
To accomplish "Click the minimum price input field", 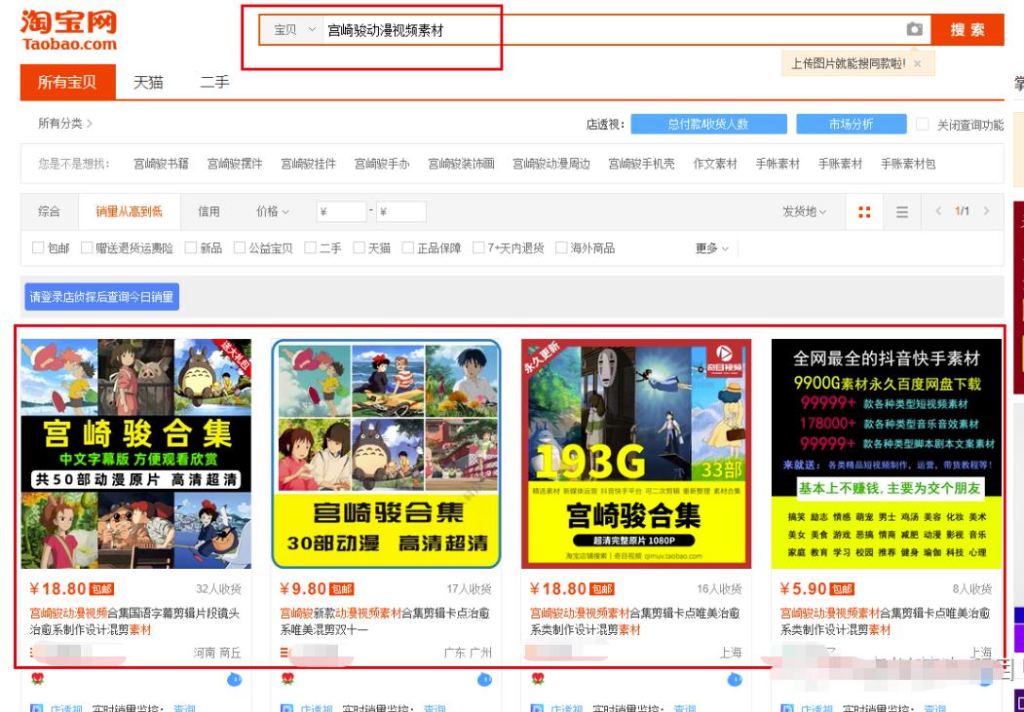I will [342, 211].
